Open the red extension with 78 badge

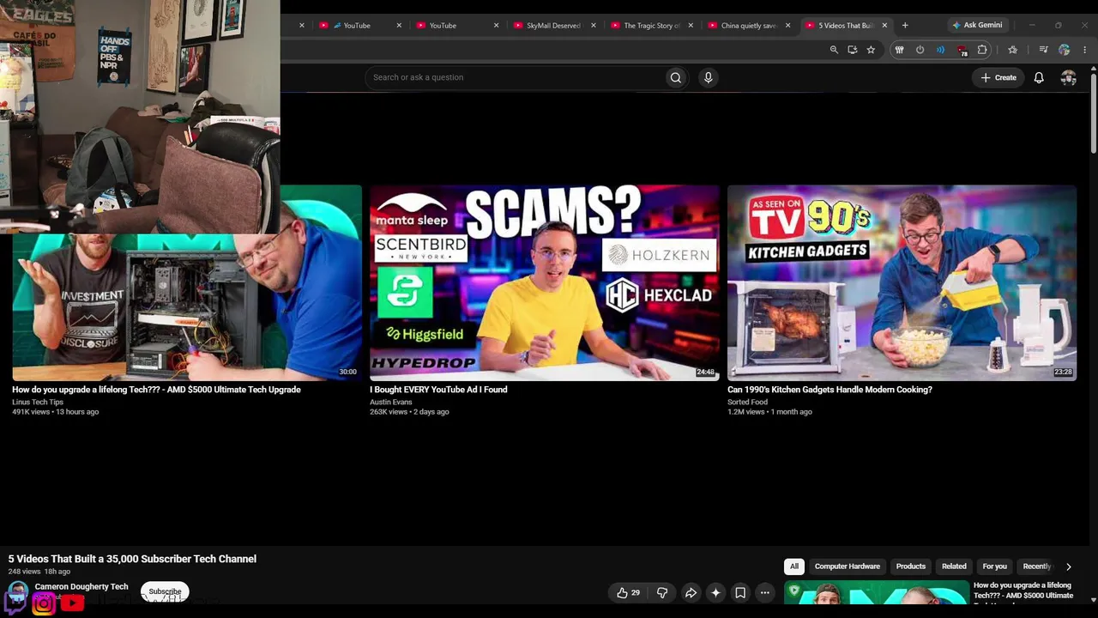coord(962,50)
